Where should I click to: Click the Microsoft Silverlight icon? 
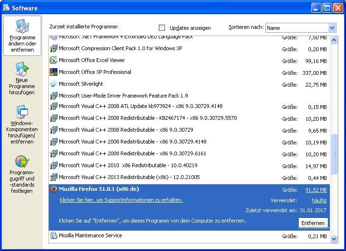click(x=54, y=84)
